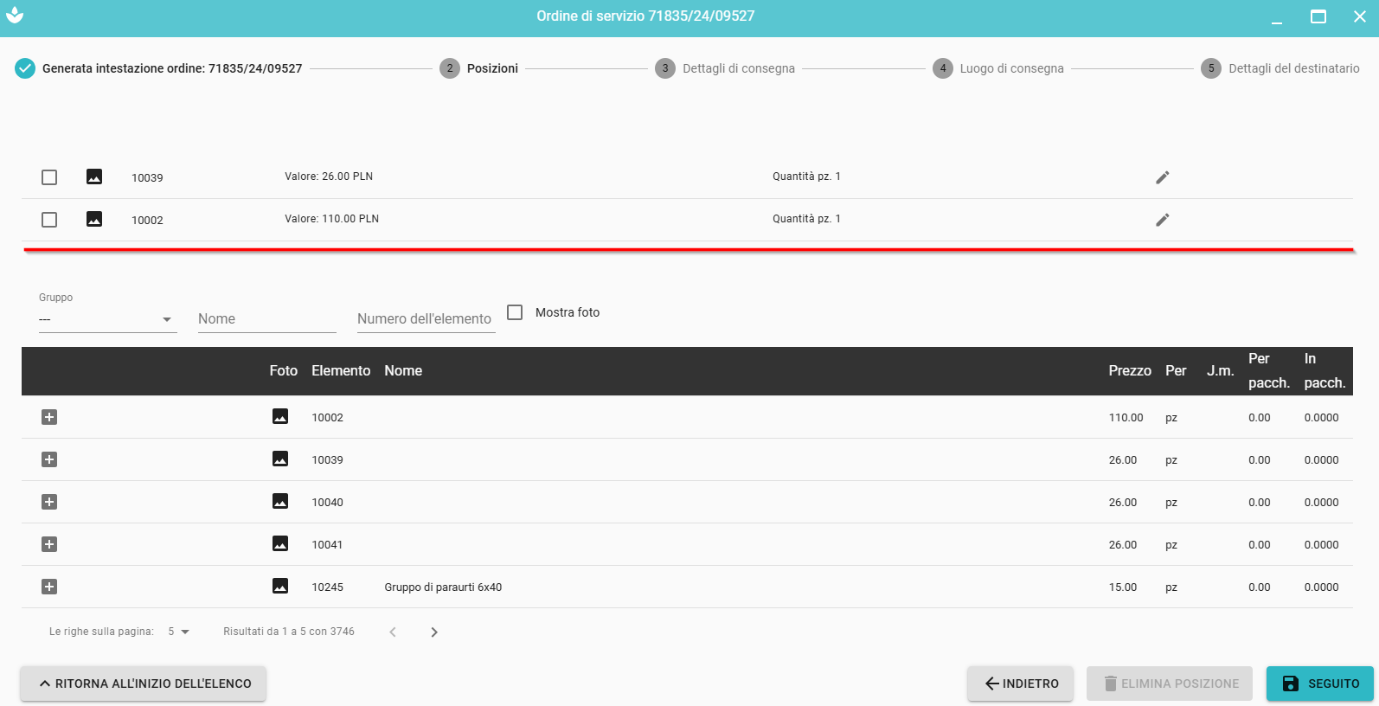1379x706 pixels.
Task: Click Ritorna all'inizio dell'elenco button
Action: pos(144,684)
